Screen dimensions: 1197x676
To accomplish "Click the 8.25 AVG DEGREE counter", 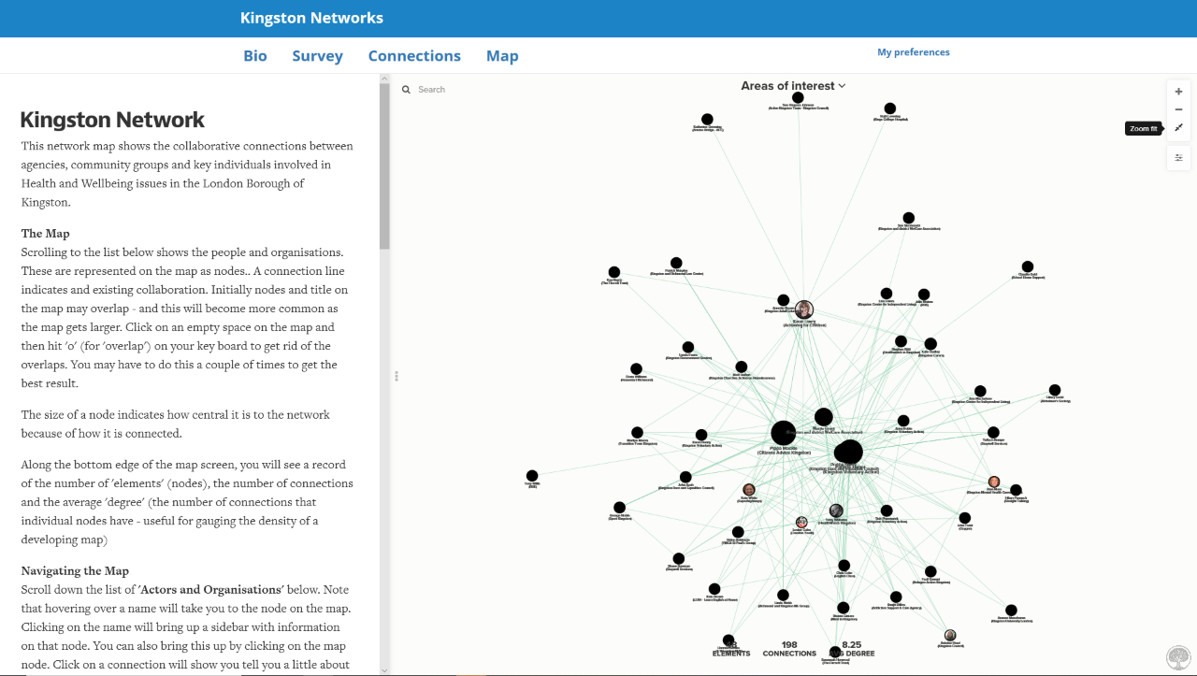I will (x=851, y=649).
